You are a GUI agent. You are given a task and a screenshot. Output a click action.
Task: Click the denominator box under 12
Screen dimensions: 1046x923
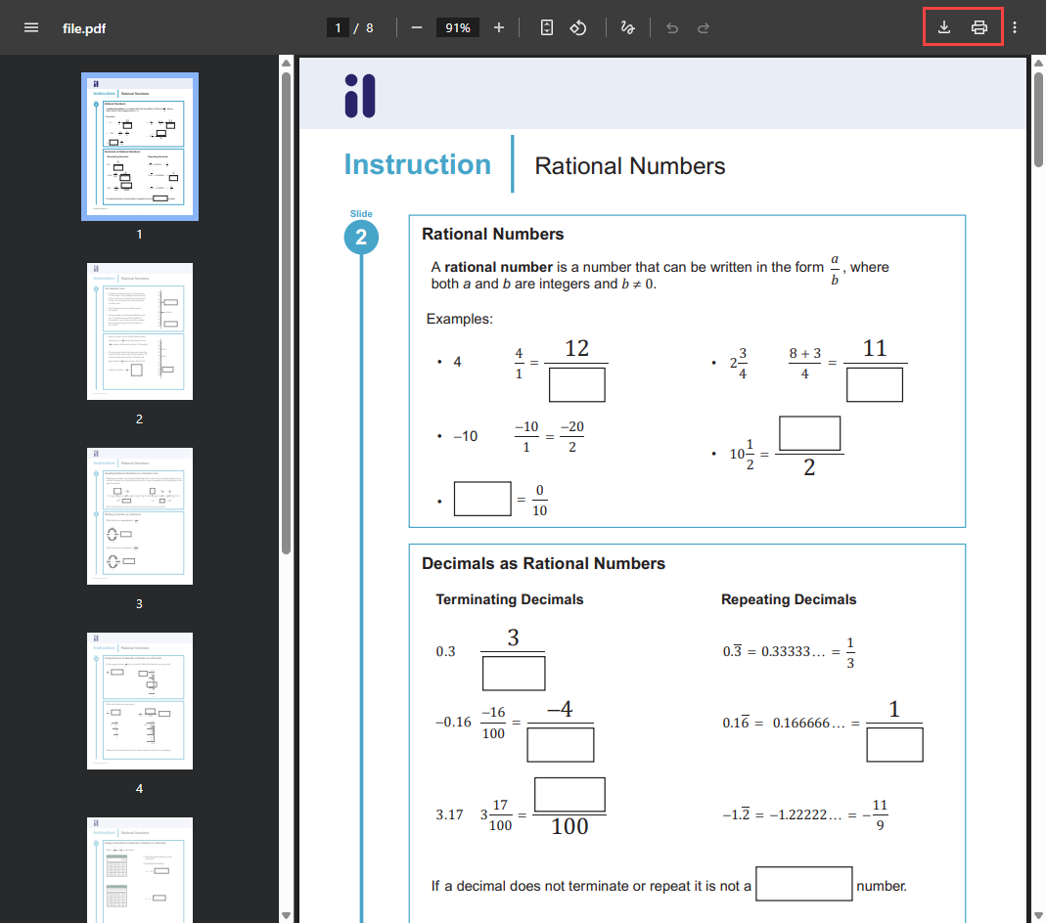click(x=577, y=384)
